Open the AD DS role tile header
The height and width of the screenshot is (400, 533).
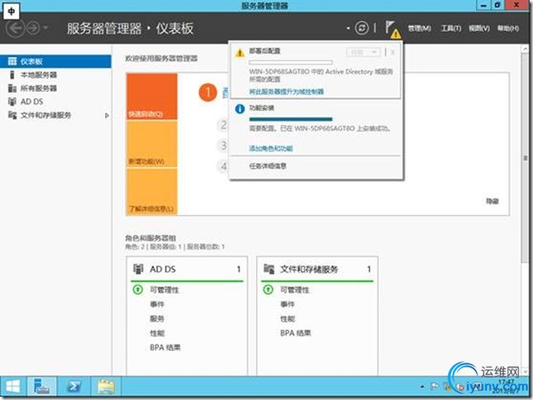[186, 269]
